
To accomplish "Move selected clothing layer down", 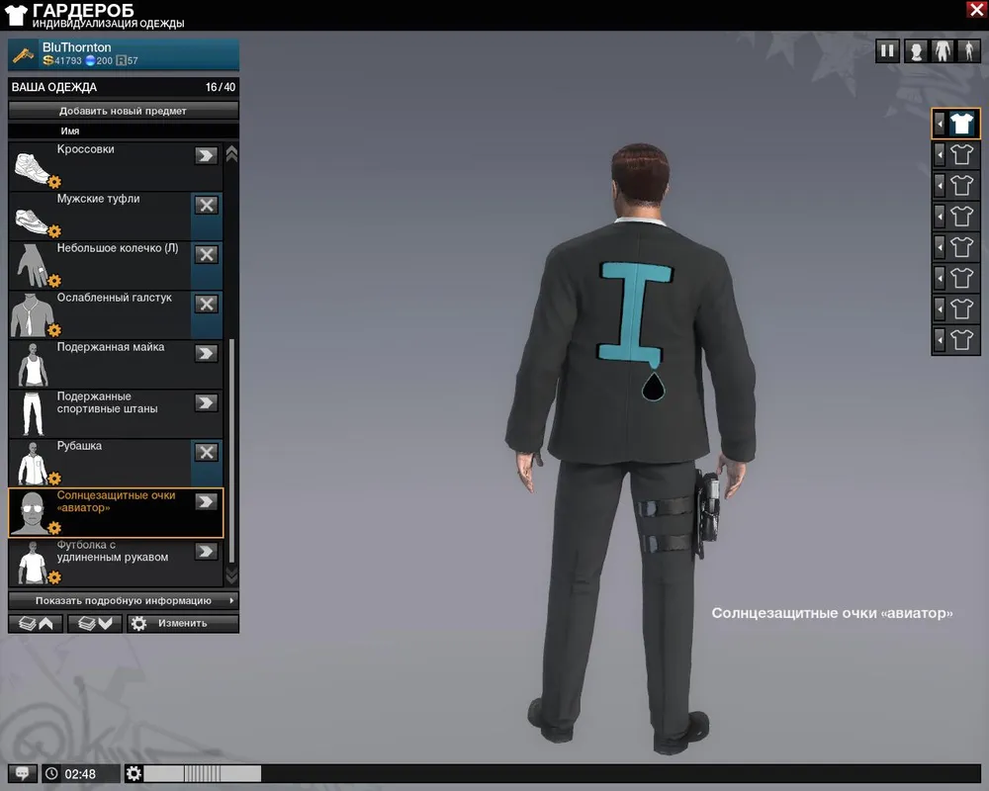I will 95,623.
